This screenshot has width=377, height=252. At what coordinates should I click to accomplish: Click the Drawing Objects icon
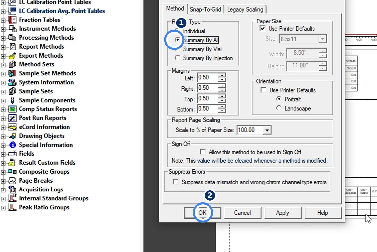click(x=12, y=136)
